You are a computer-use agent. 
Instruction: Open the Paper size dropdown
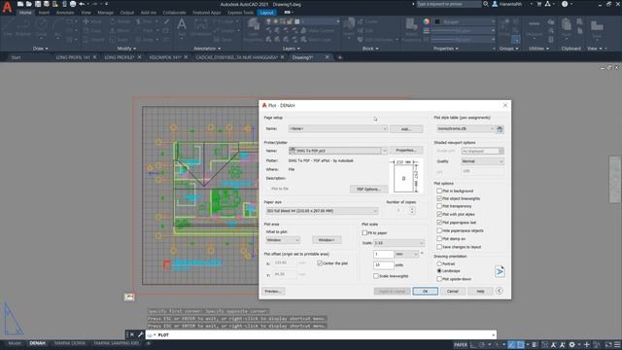coord(322,211)
